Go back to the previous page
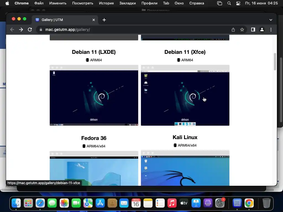The width and height of the screenshot is (283, 212). [x=12, y=30]
